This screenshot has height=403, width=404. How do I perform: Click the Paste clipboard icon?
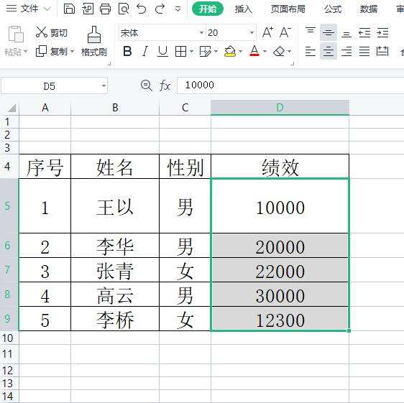pyautogui.click(x=16, y=34)
